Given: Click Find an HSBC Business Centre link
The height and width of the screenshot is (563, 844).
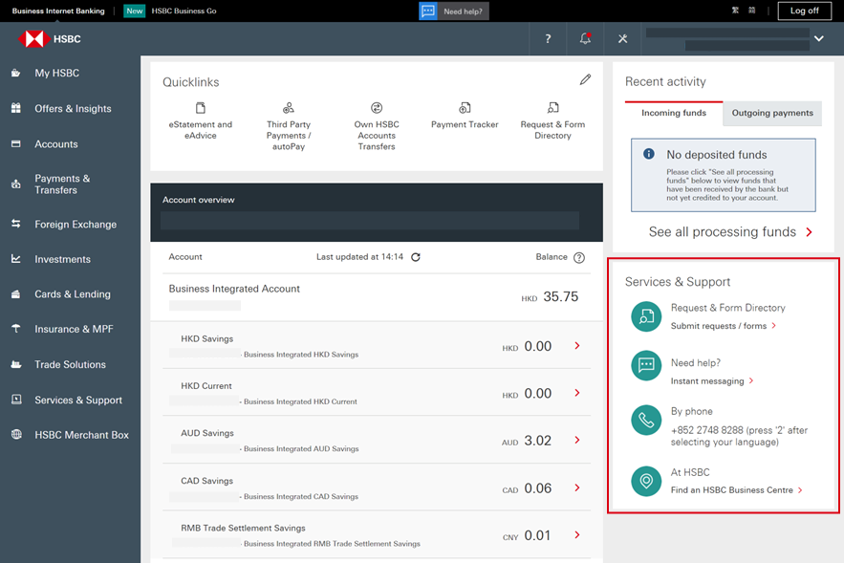Looking at the screenshot, I should [x=732, y=490].
